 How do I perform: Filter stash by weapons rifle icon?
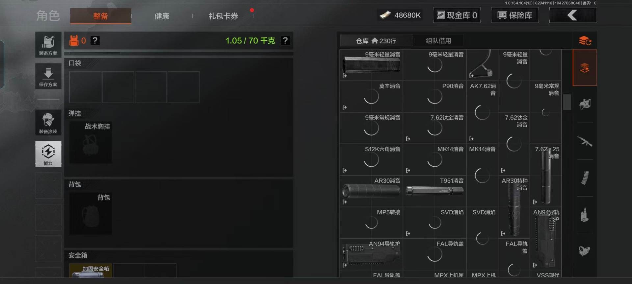[x=585, y=141]
